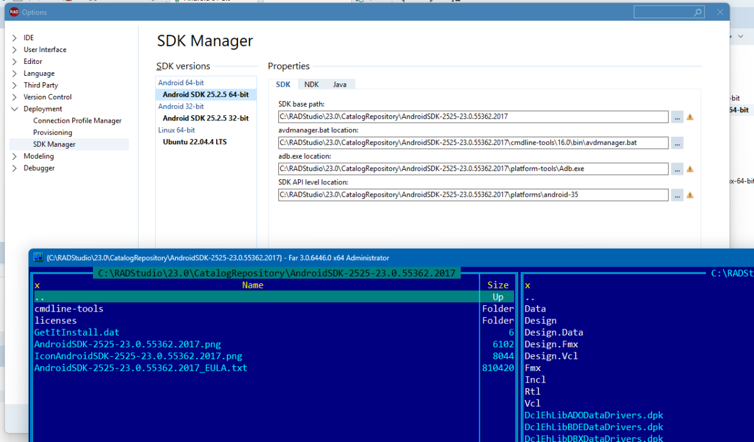Click the Far Manager window icon in title bar
This screenshot has width=754, height=442.
tap(38, 257)
